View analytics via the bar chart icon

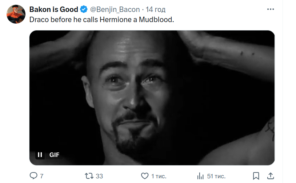[200, 176]
